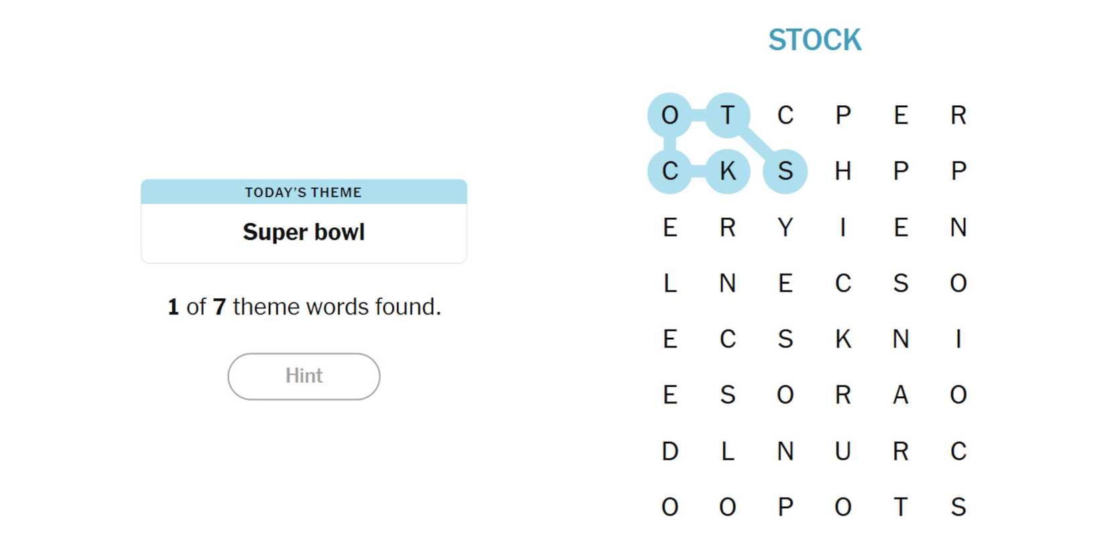The image size is (1106, 553).
Task: Select the letter D in the grid
Action: click(x=670, y=451)
